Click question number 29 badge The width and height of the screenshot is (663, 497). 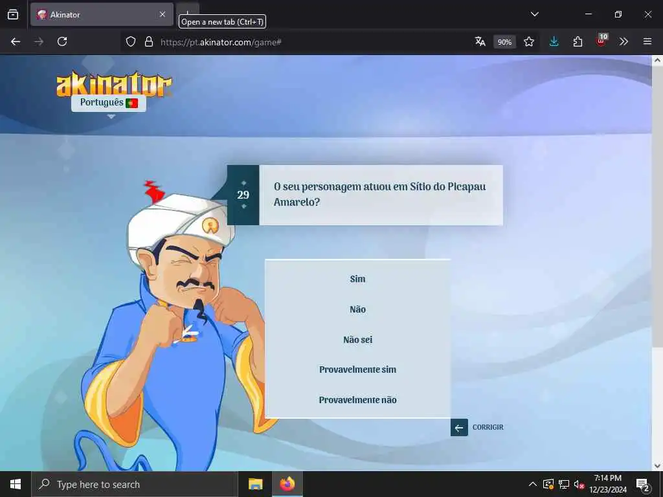pyautogui.click(x=243, y=195)
